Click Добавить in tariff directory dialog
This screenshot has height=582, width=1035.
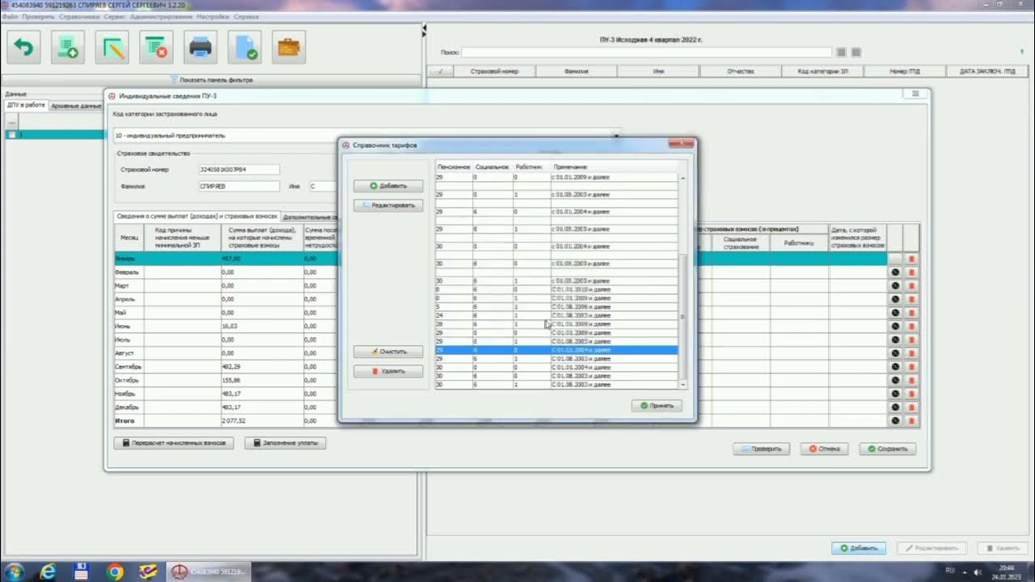pos(388,186)
